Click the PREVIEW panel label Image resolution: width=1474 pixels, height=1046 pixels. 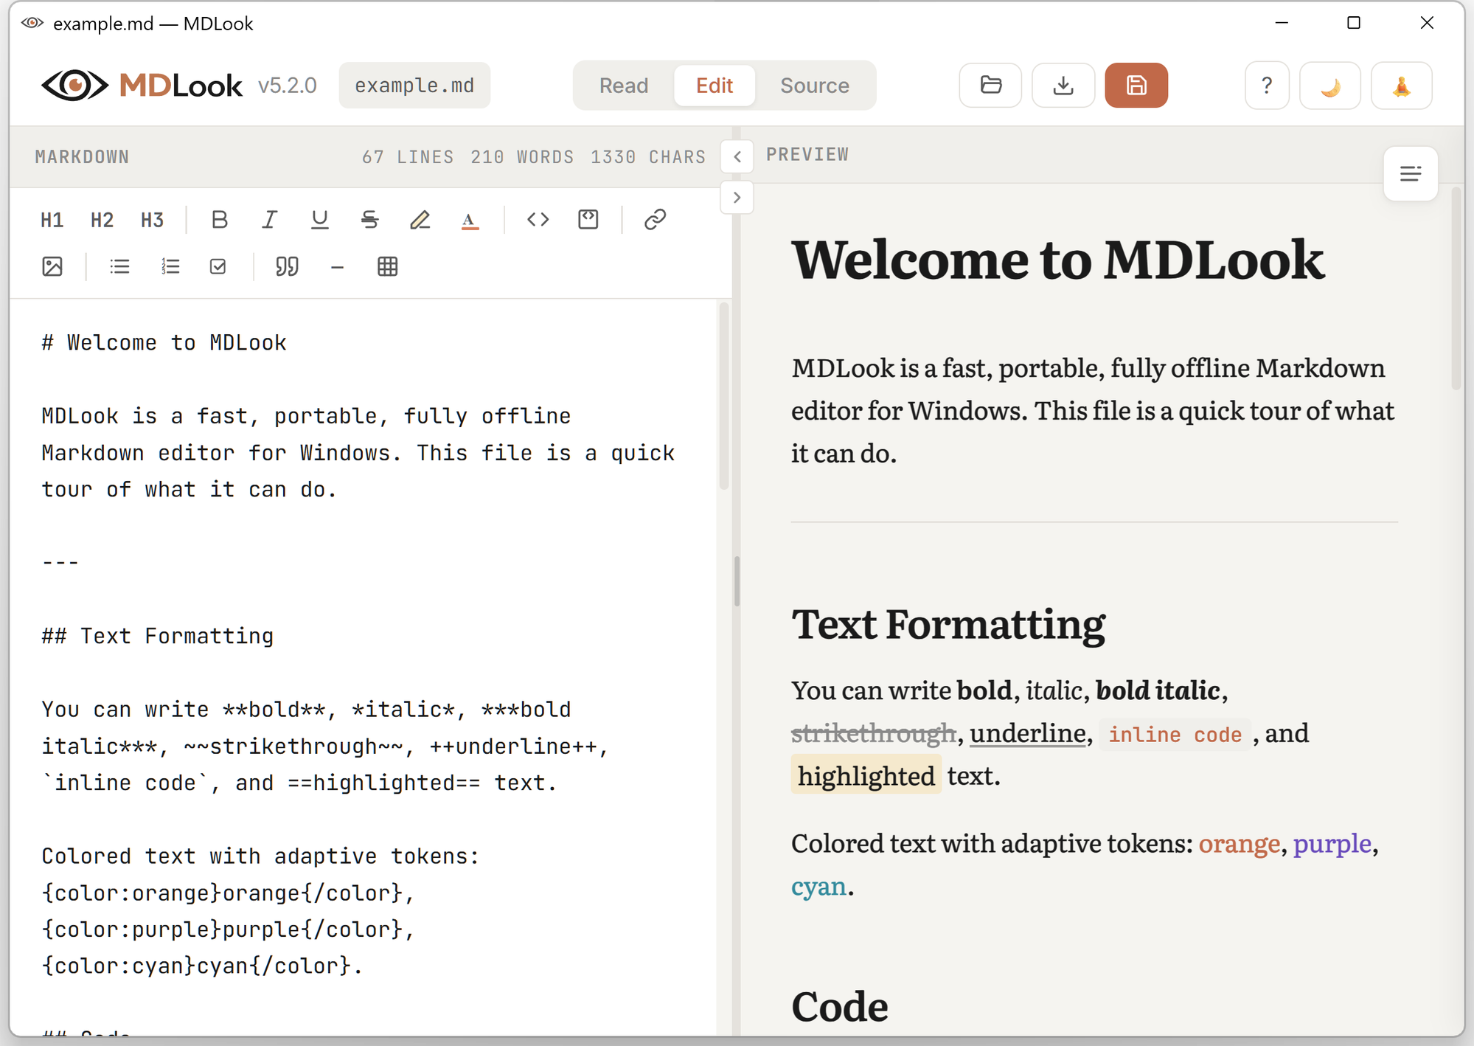pyautogui.click(x=807, y=155)
